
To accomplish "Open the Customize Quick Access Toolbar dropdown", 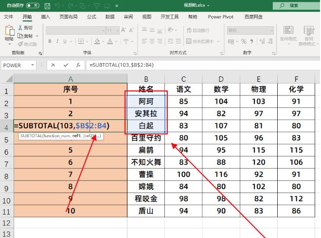I will click(117, 6).
